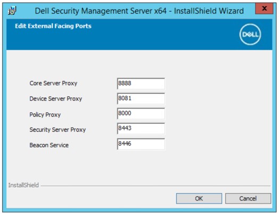Click the installer icon in the title bar
This screenshot has height=215, width=279.
click(12, 11)
